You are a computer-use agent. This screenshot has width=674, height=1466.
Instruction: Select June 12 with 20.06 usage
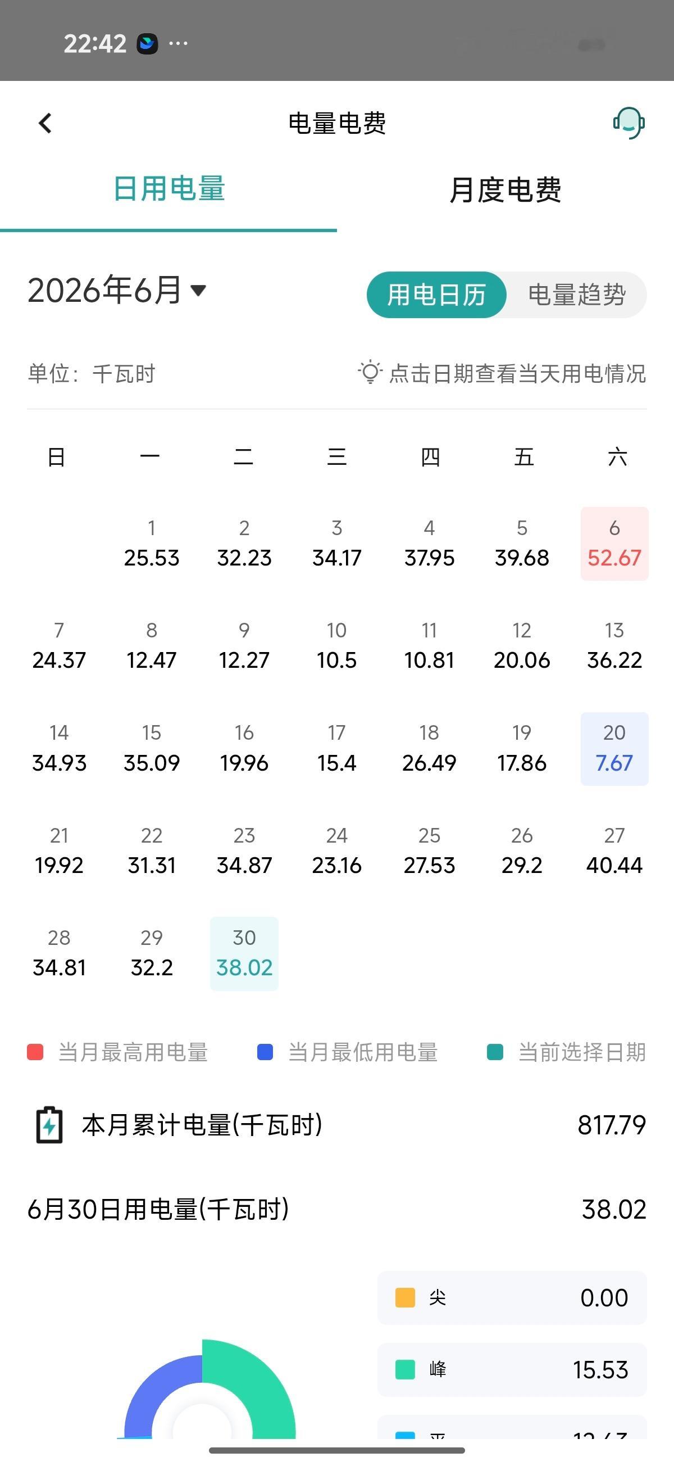coord(522,646)
